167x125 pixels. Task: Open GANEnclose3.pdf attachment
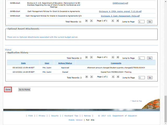[x=120, y=3]
